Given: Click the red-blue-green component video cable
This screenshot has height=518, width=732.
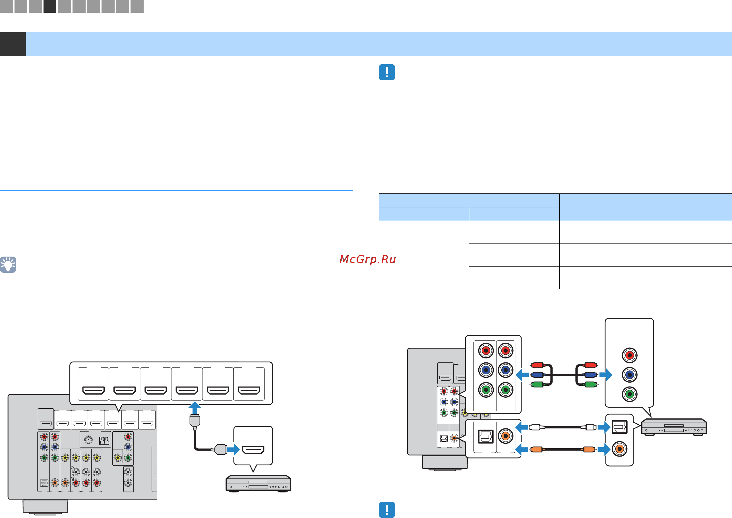Looking at the screenshot, I should click(x=564, y=375).
